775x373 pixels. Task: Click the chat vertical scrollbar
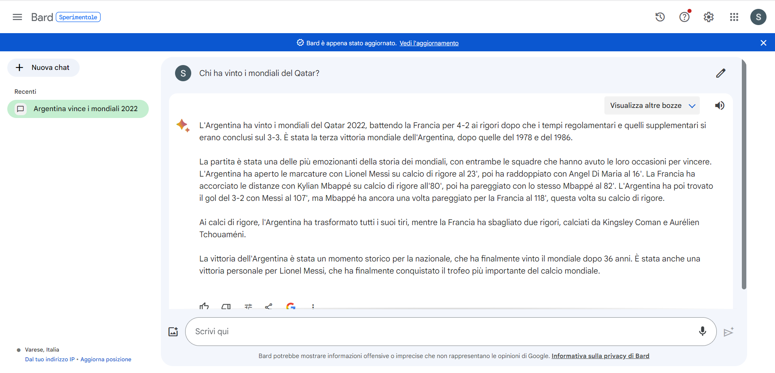pos(744,175)
